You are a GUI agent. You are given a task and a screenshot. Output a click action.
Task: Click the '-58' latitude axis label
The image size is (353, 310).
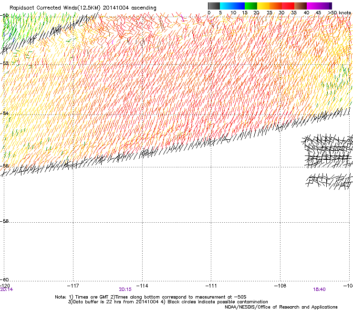tap(4, 221)
